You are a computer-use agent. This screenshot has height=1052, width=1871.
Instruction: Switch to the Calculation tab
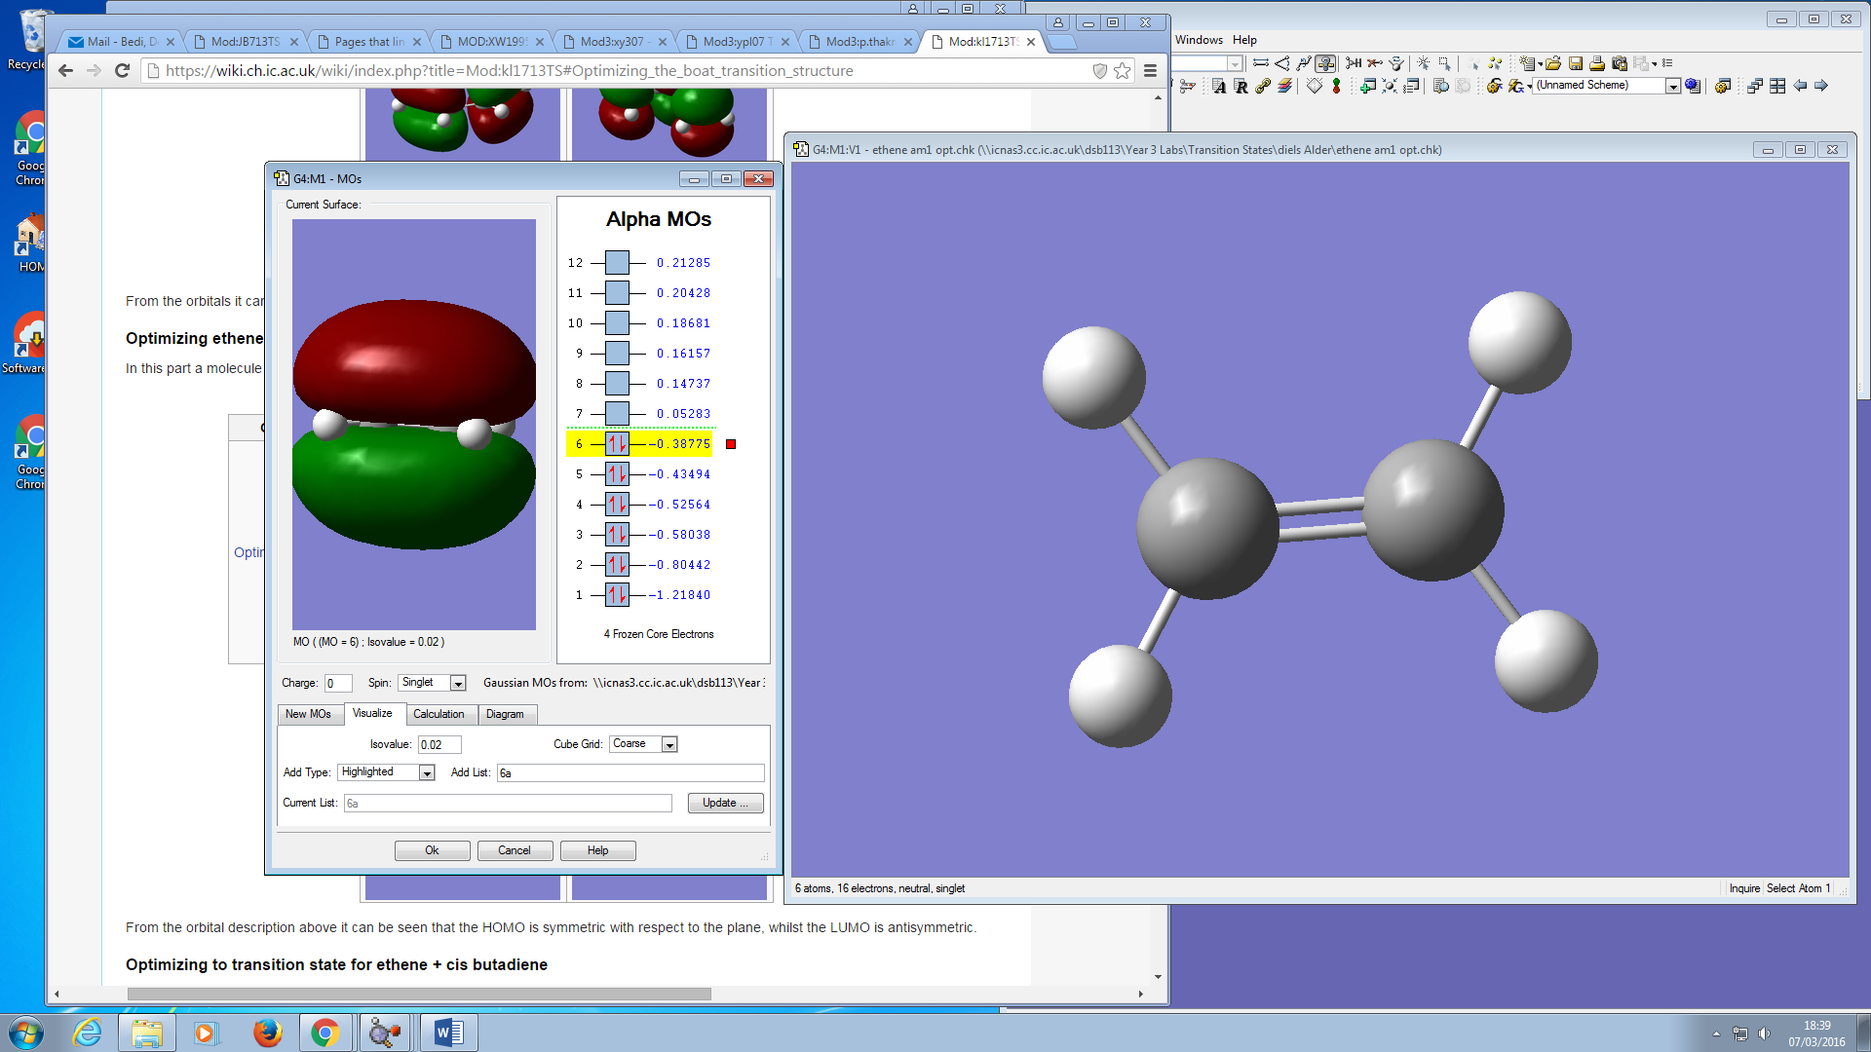[x=439, y=714]
